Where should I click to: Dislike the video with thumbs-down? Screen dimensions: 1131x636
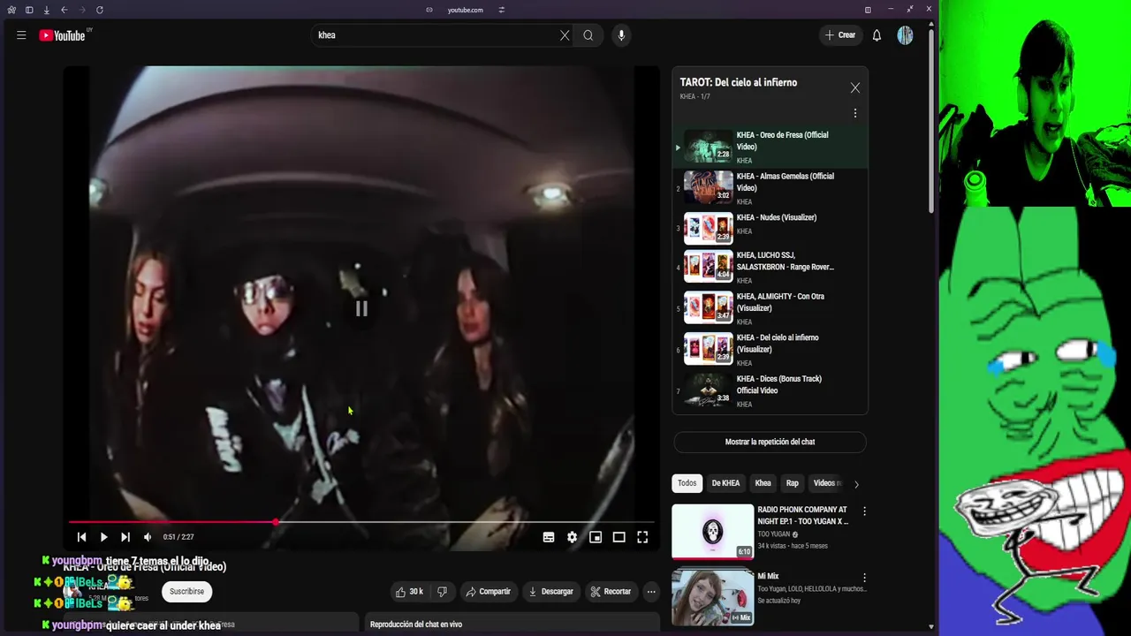pyautogui.click(x=443, y=592)
